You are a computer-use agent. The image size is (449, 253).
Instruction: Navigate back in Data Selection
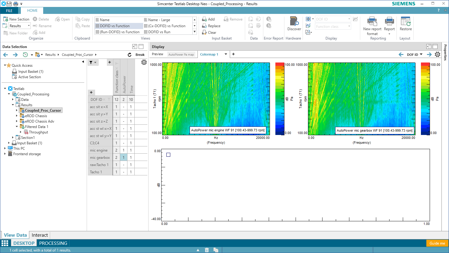[x=5, y=55]
